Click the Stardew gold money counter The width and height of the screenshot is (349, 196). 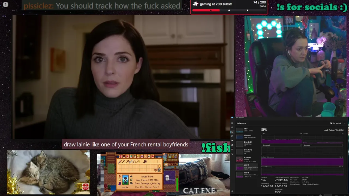(x=172, y=164)
